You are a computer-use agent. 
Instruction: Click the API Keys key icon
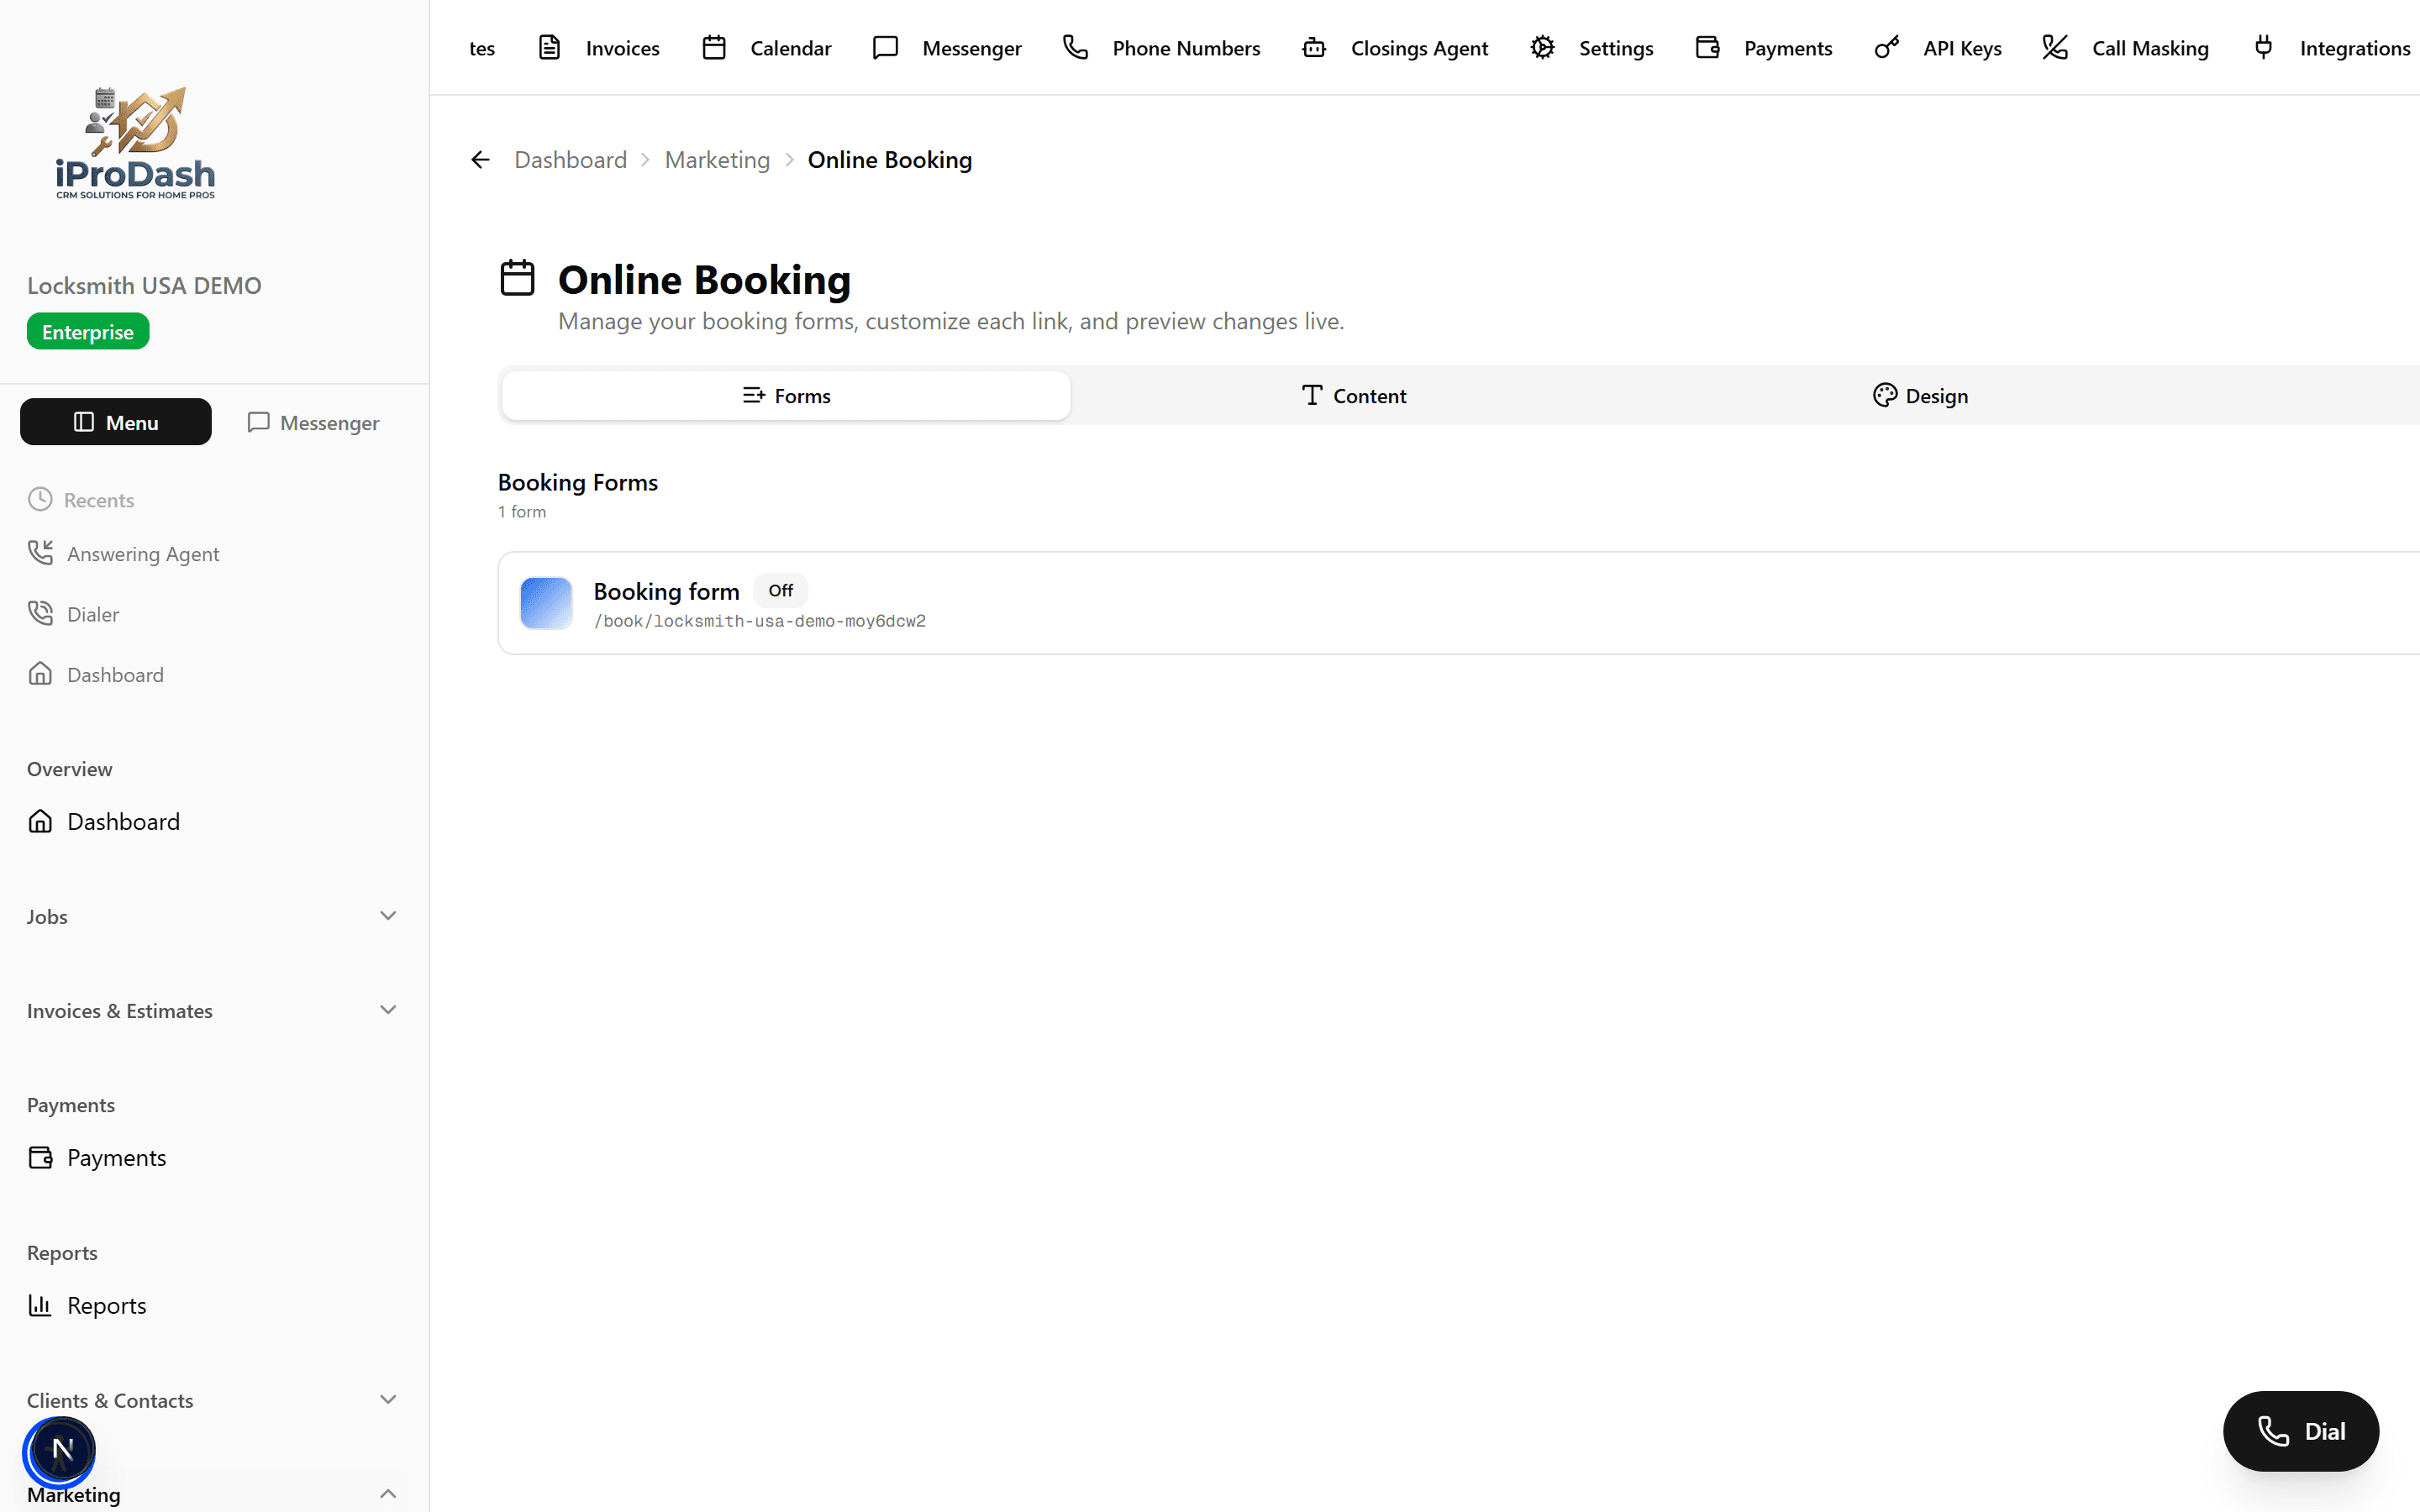click(x=1886, y=47)
